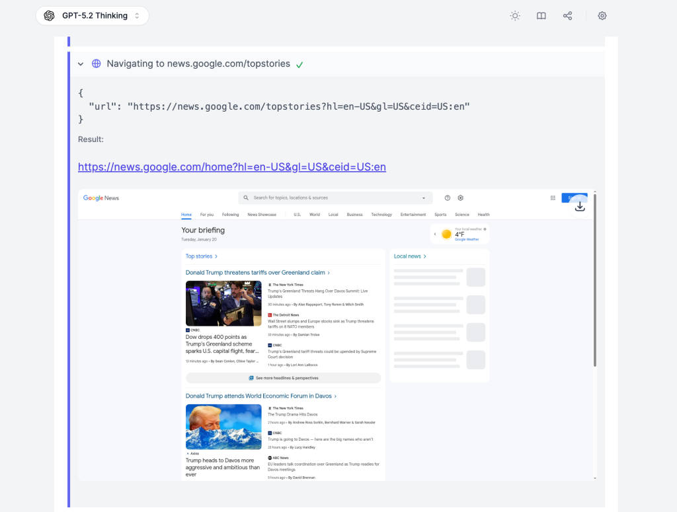Viewport: 677px width, 512px height.
Task: Click the green checkmark status icon
Action: [x=299, y=65]
